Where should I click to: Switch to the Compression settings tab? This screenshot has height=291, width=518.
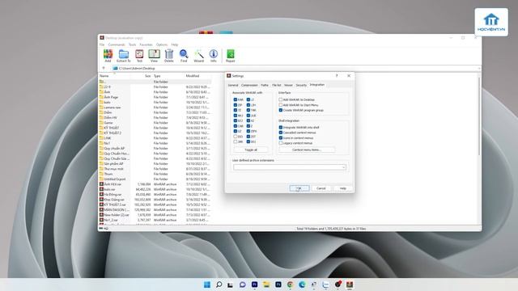(x=249, y=85)
